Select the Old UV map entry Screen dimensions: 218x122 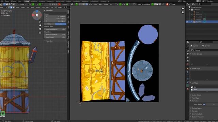pos(204,87)
